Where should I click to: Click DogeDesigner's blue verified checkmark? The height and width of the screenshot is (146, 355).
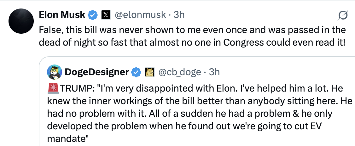point(136,72)
